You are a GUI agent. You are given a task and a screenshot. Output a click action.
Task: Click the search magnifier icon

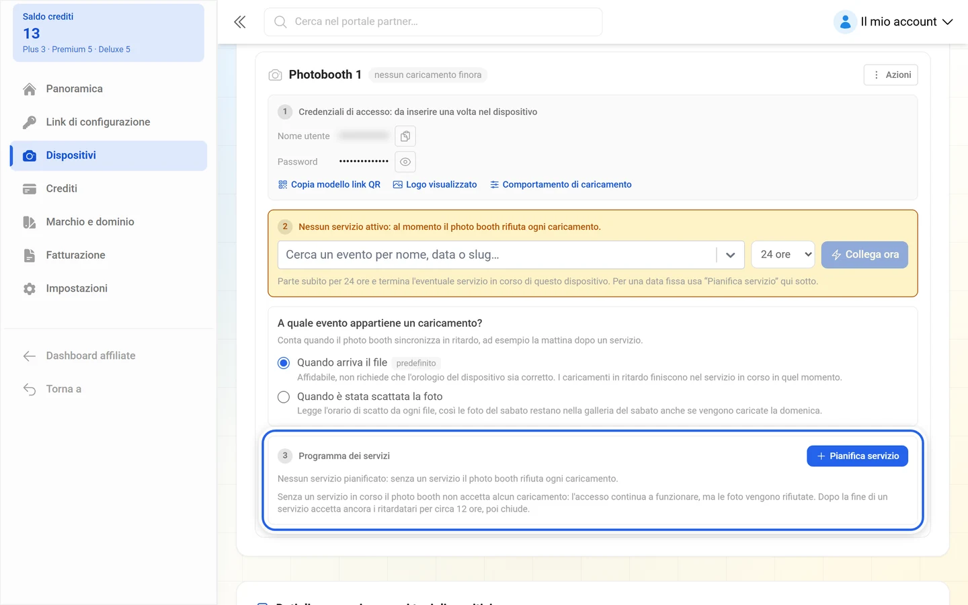[280, 22]
